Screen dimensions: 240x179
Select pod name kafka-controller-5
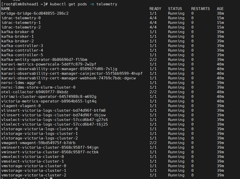click(x=22, y=55)
